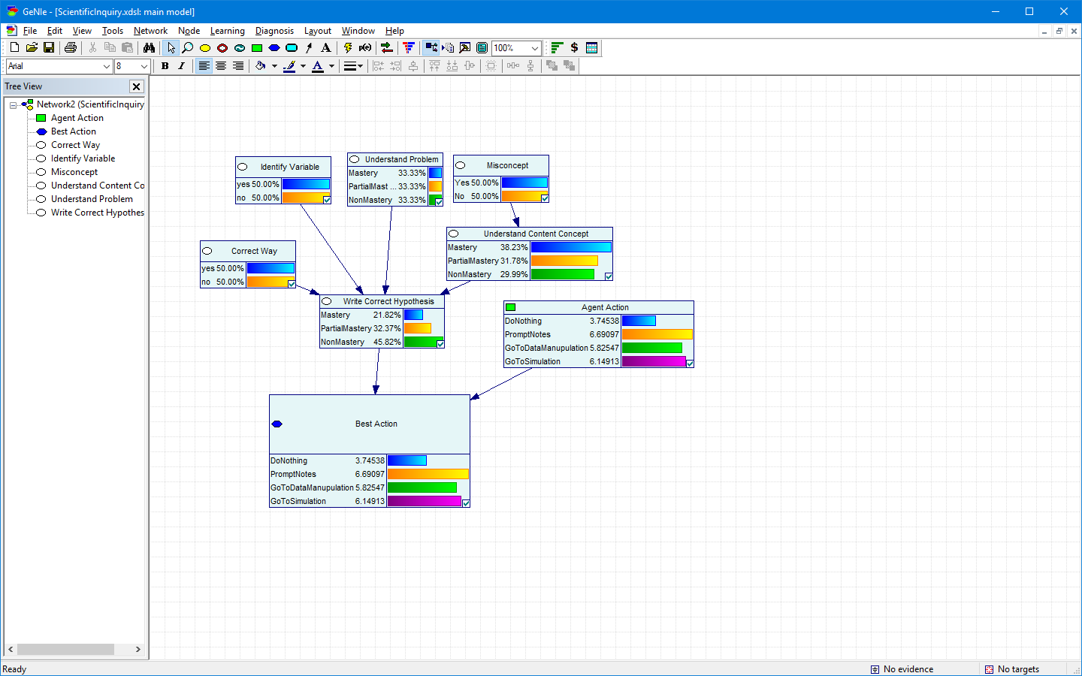Pick the yellow chance node tool
1082x676 pixels.
pyautogui.click(x=205, y=47)
